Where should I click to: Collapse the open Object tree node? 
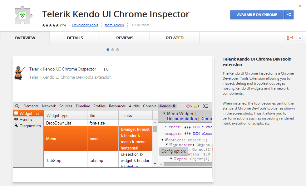[x=171, y=159]
